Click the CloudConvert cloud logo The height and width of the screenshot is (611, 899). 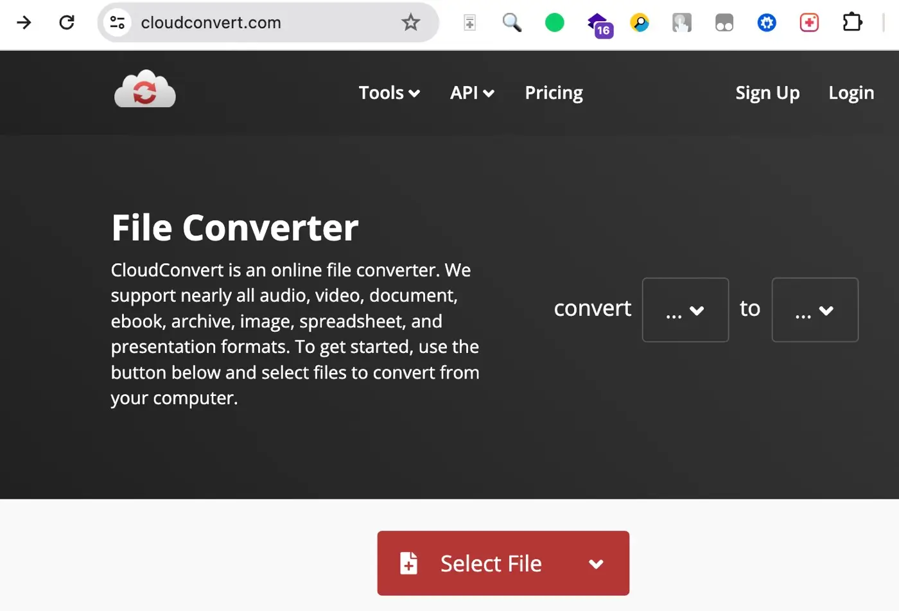pos(145,89)
